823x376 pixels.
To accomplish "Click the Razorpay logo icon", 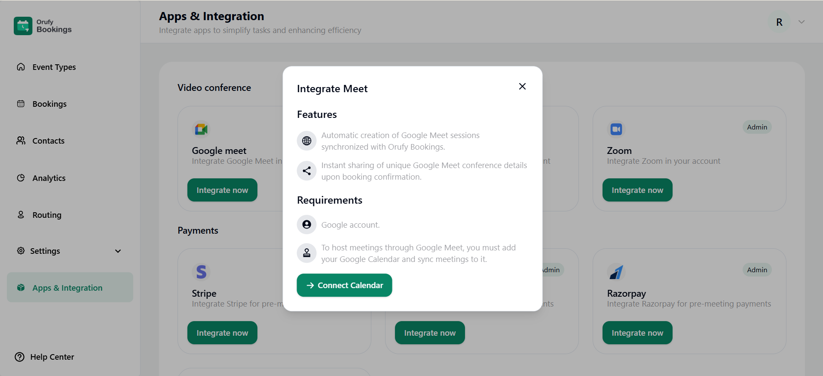I will [616, 272].
